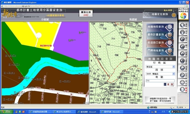
Task: Click the 分區圖 heading
Action: [45, 19]
